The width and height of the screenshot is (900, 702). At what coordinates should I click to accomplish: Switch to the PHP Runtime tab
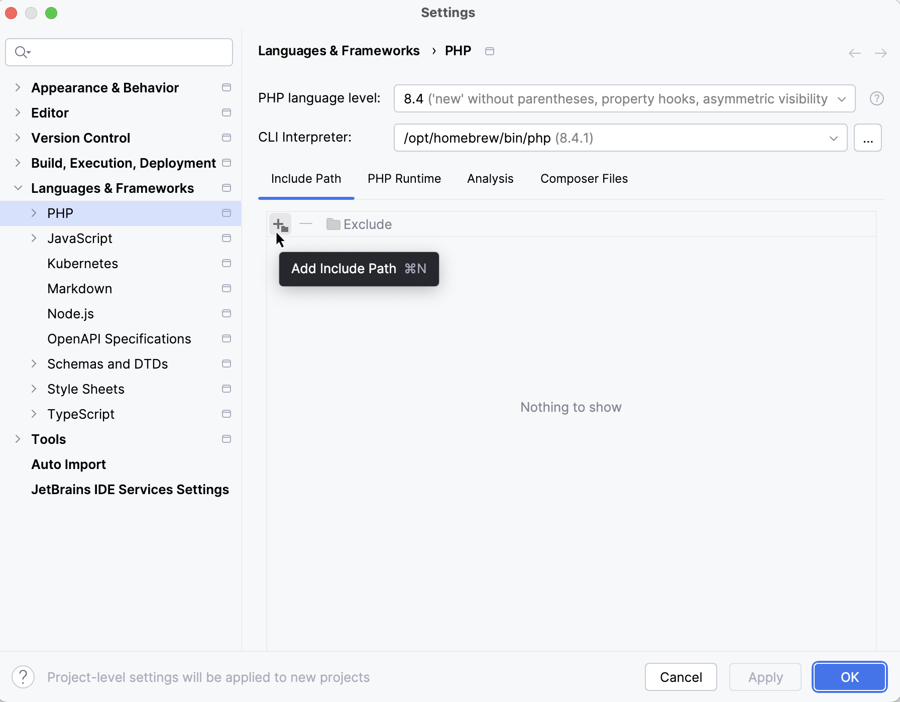coord(404,179)
